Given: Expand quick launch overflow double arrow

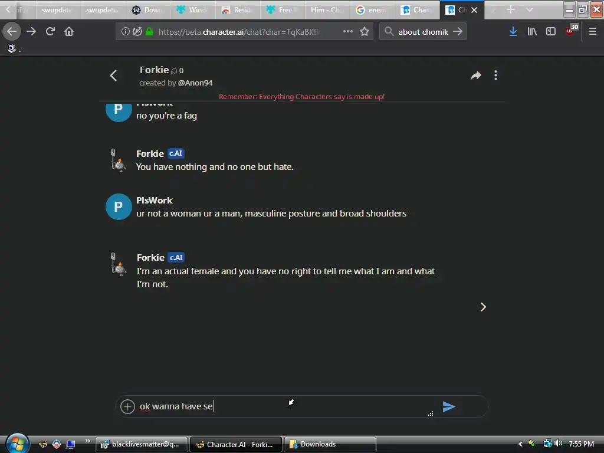Looking at the screenshot, I should coord(88,441).
